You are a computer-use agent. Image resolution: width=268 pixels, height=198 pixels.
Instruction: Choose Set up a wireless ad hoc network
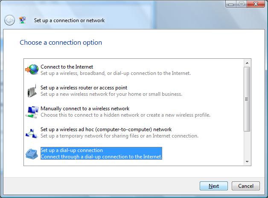[x=112, y=132]
